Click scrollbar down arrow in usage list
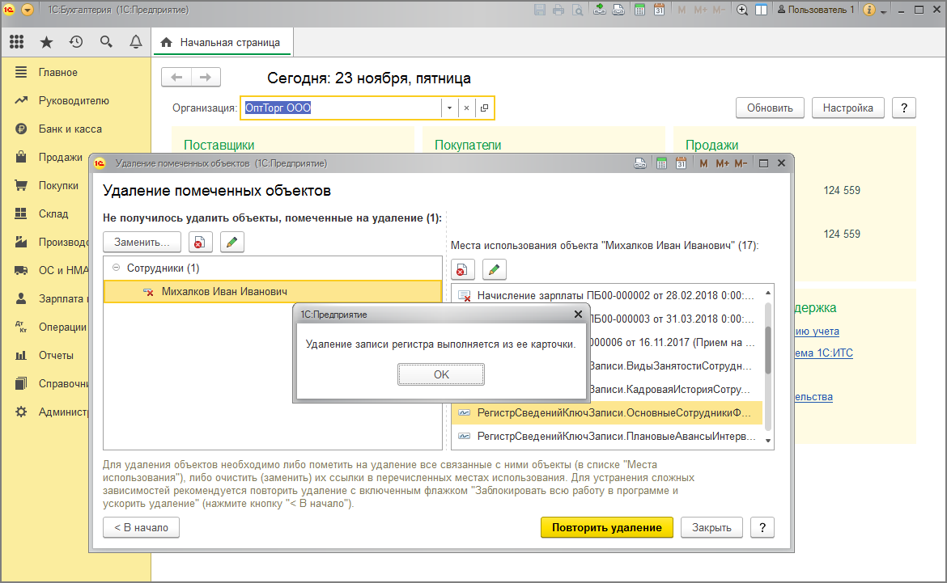This screenshot has height=583, width=947. (x=768, y=441)
